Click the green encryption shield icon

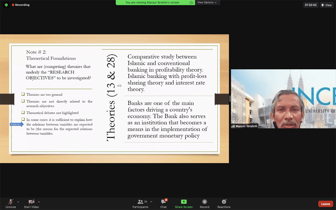[6, 5]
